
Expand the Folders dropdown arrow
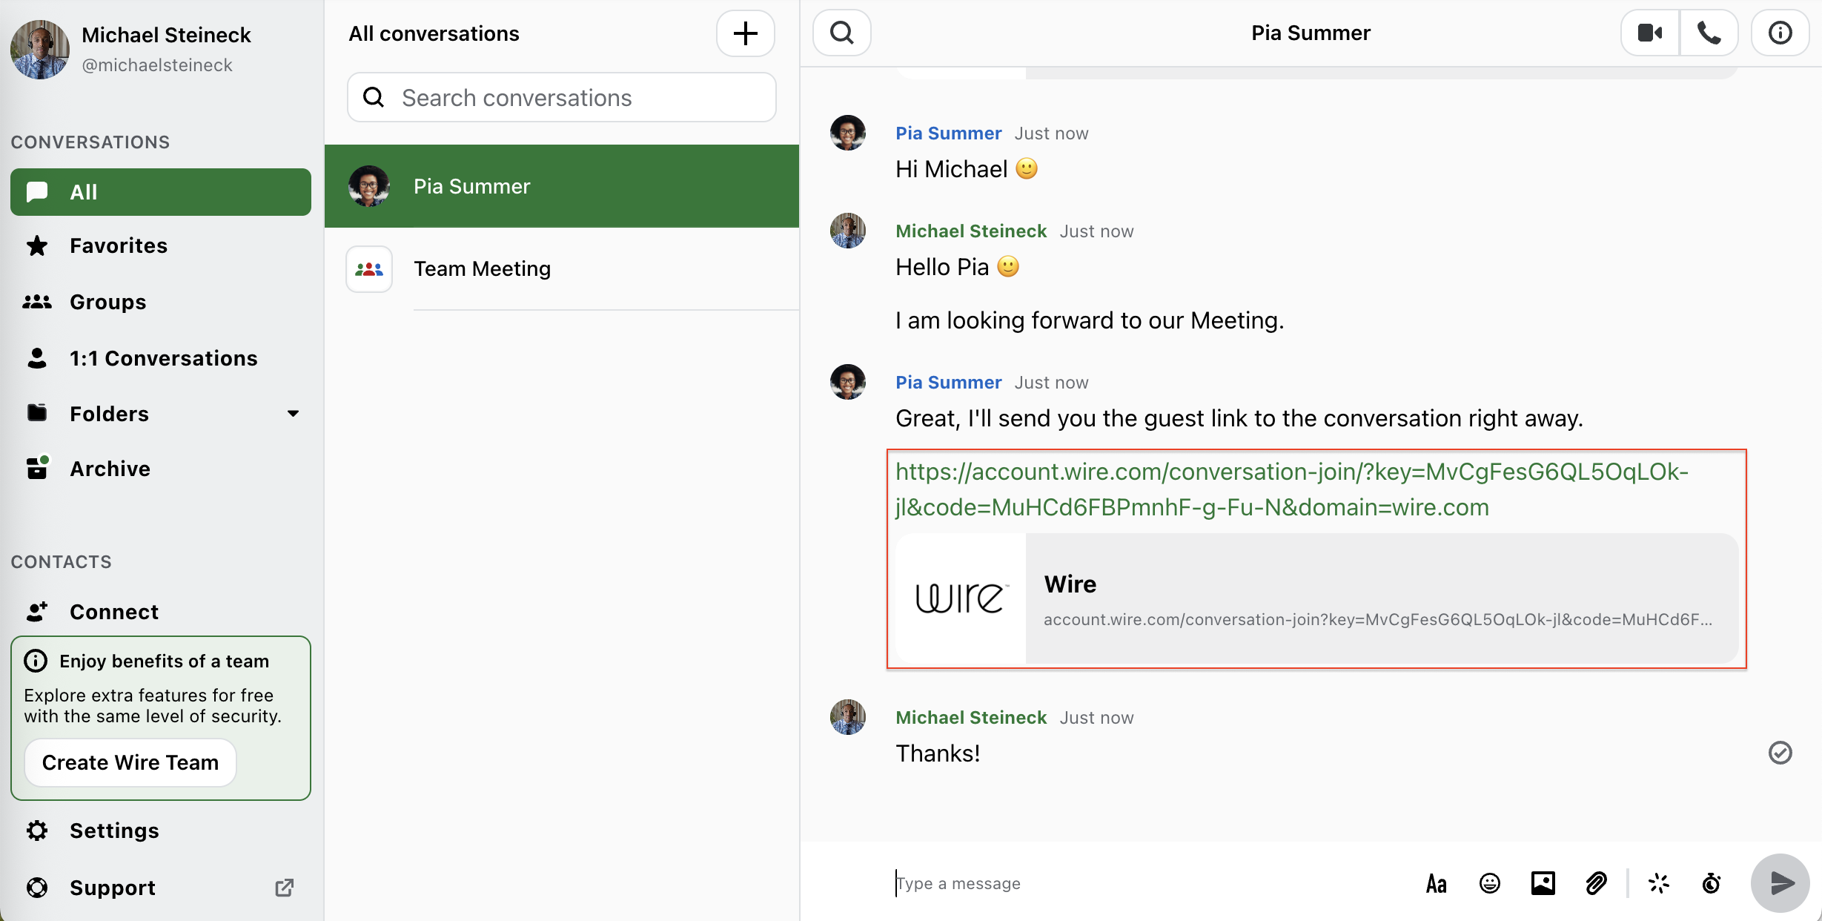pos(293,414)
